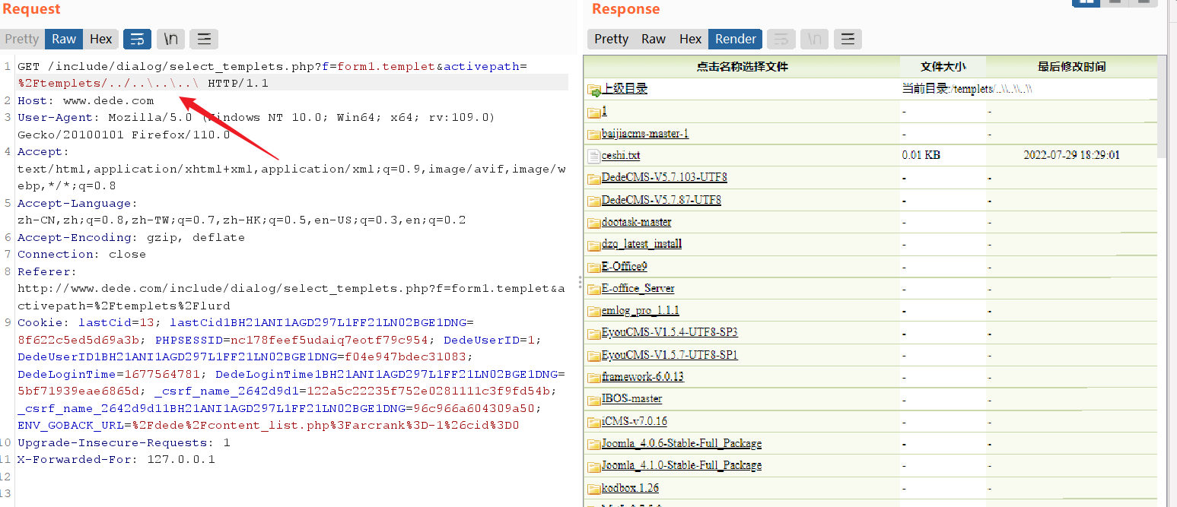The width and height of the screenshot is (1177, 507).
Task: Open DedeCMS-V5.7.87-UTF8 folder link
Action: coord(661,200)
